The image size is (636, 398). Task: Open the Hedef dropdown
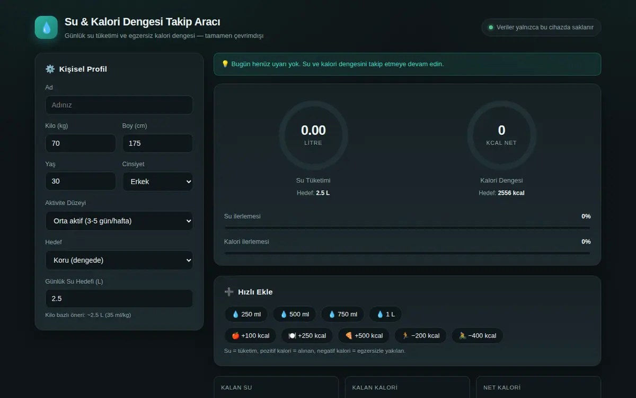[119, 260]
